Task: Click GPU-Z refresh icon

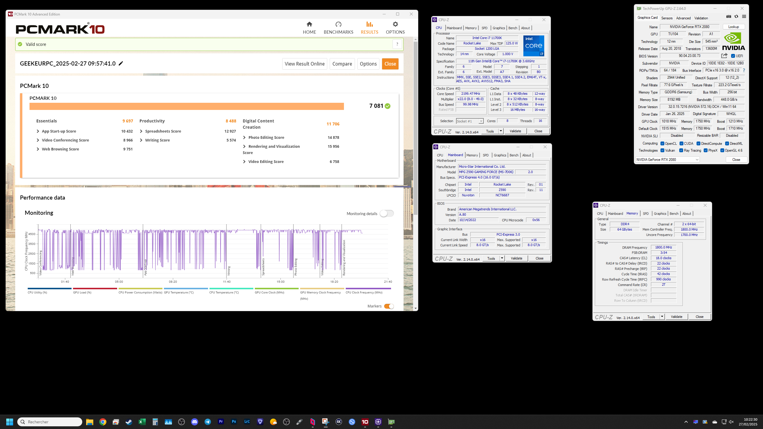Action: (736, 16)
